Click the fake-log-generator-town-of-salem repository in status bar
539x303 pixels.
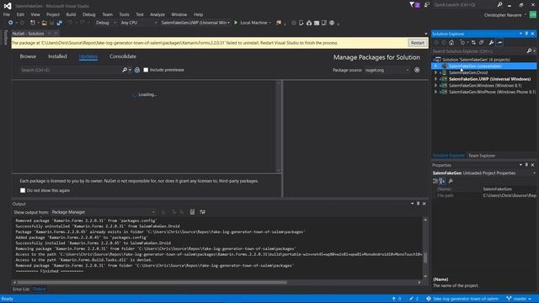point(462,299)
